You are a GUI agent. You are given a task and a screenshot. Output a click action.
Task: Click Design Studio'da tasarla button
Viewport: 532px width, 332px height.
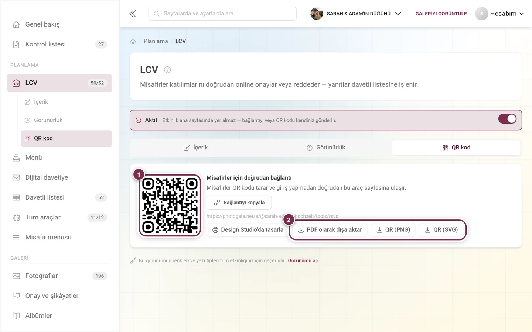click(x=248, y=230)
